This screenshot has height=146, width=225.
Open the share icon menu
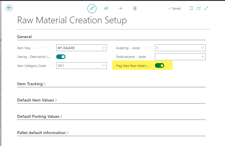coord(106,8)
